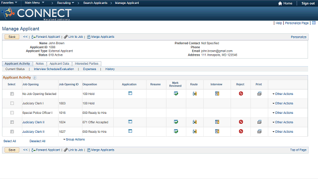Expand Other Actions for job opening 1016
318x179 pixels.
283,113
